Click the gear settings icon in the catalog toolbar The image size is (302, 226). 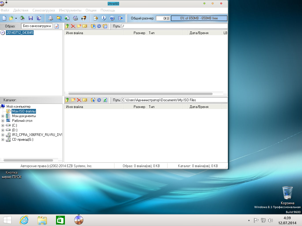[x=99, y=100]
